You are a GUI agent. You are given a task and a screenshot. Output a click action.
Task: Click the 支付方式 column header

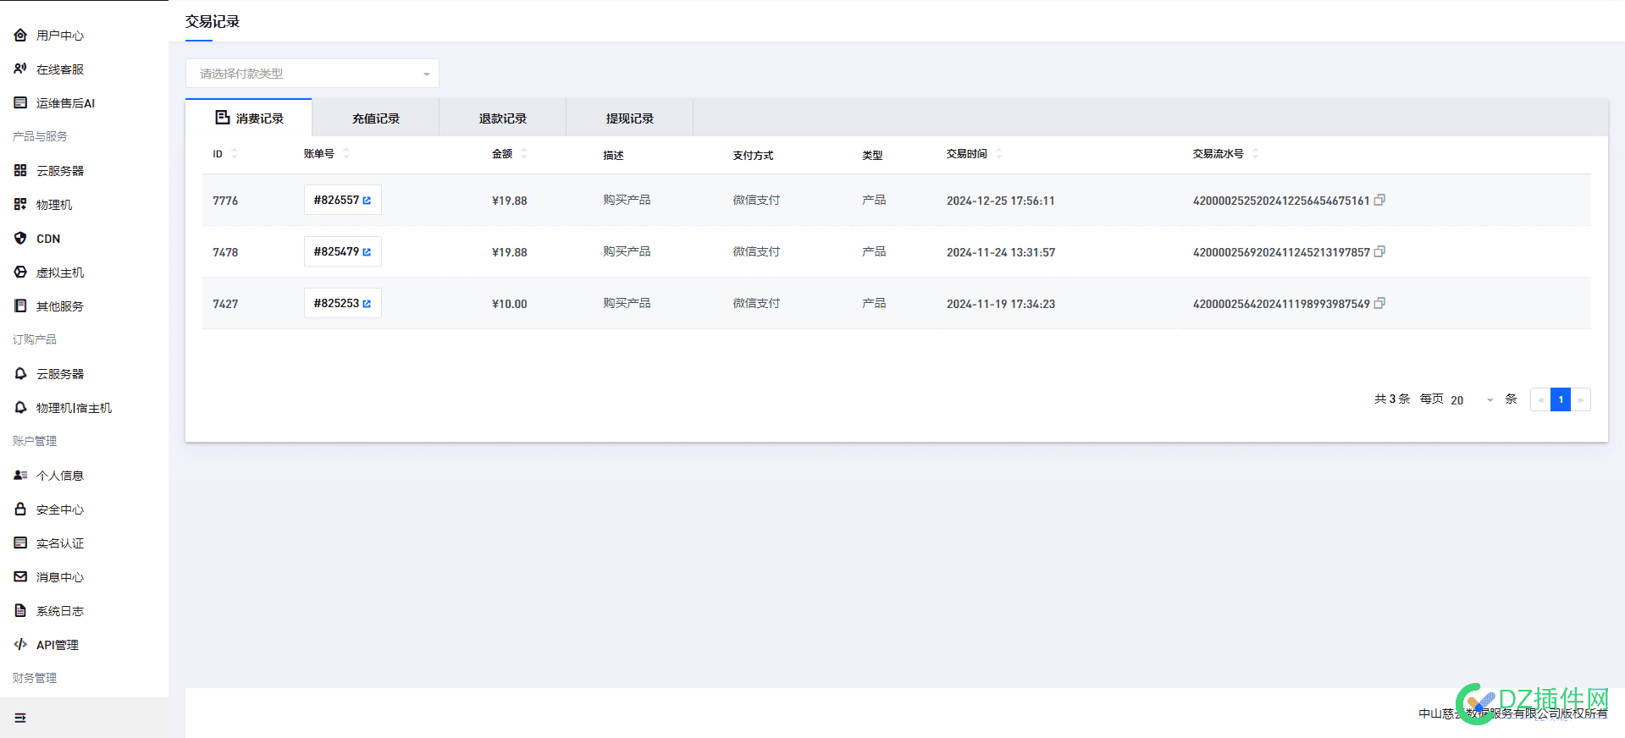753,155
